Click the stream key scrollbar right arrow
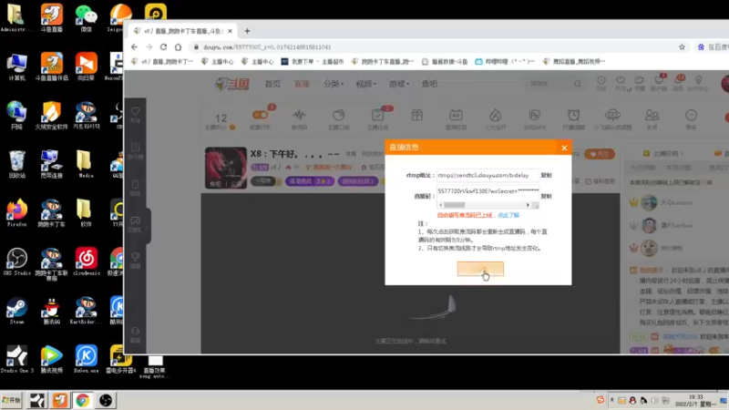The height and width of the screenshot is (410, 729). click(528, 205)
